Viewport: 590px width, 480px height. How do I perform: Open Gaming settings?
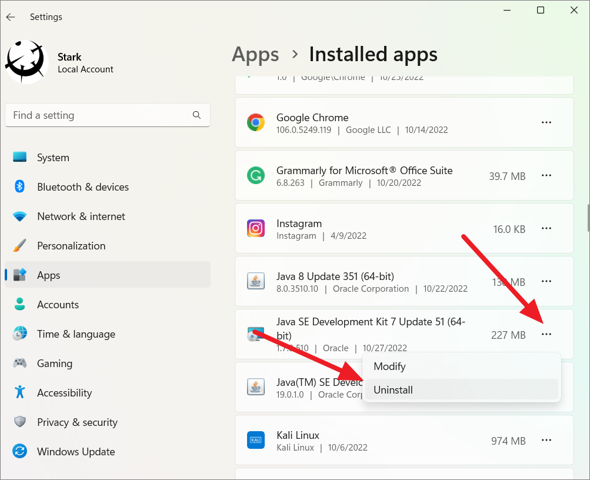pyautogui.click(x=108, y=364)
